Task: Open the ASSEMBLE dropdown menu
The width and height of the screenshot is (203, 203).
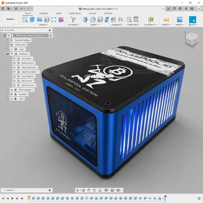Action: click(117, 25)
